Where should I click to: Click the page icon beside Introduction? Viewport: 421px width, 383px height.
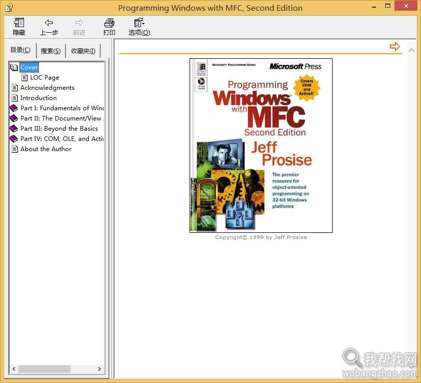tap(15, 98)
